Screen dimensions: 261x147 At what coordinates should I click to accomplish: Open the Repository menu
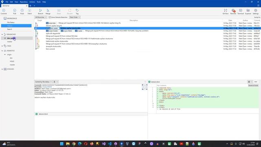tap(24, 2)
